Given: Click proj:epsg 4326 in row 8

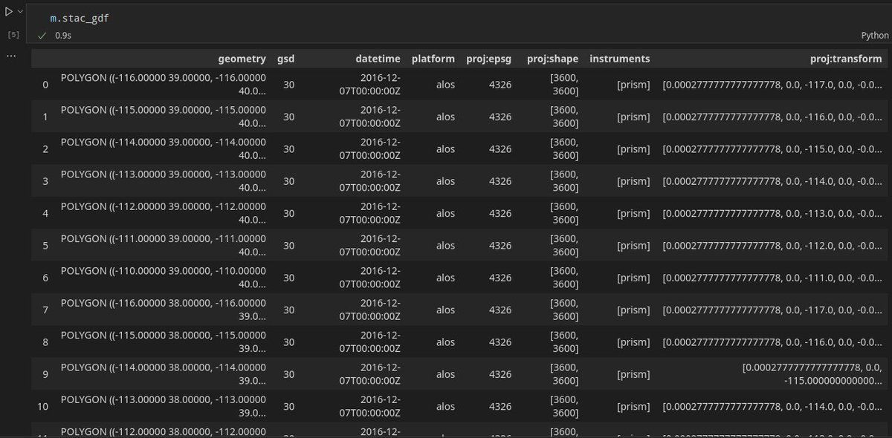Looking at the screenshot, I should (500, 342).
